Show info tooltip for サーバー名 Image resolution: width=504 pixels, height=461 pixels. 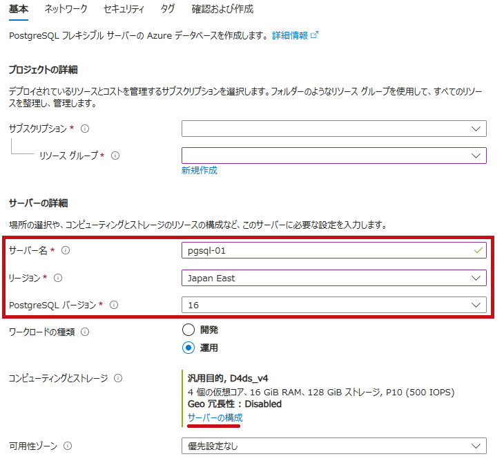pos(66,250)
